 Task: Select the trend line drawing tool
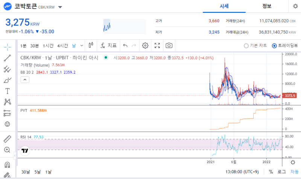point(7,58)
